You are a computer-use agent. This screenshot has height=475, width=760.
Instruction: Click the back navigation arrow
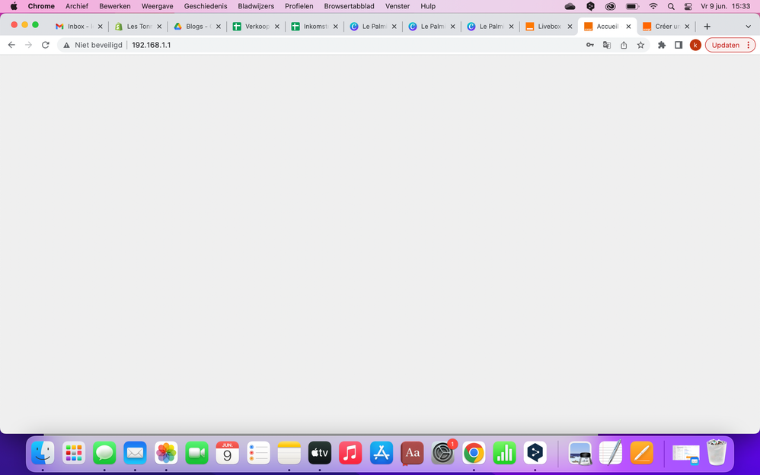11,45
